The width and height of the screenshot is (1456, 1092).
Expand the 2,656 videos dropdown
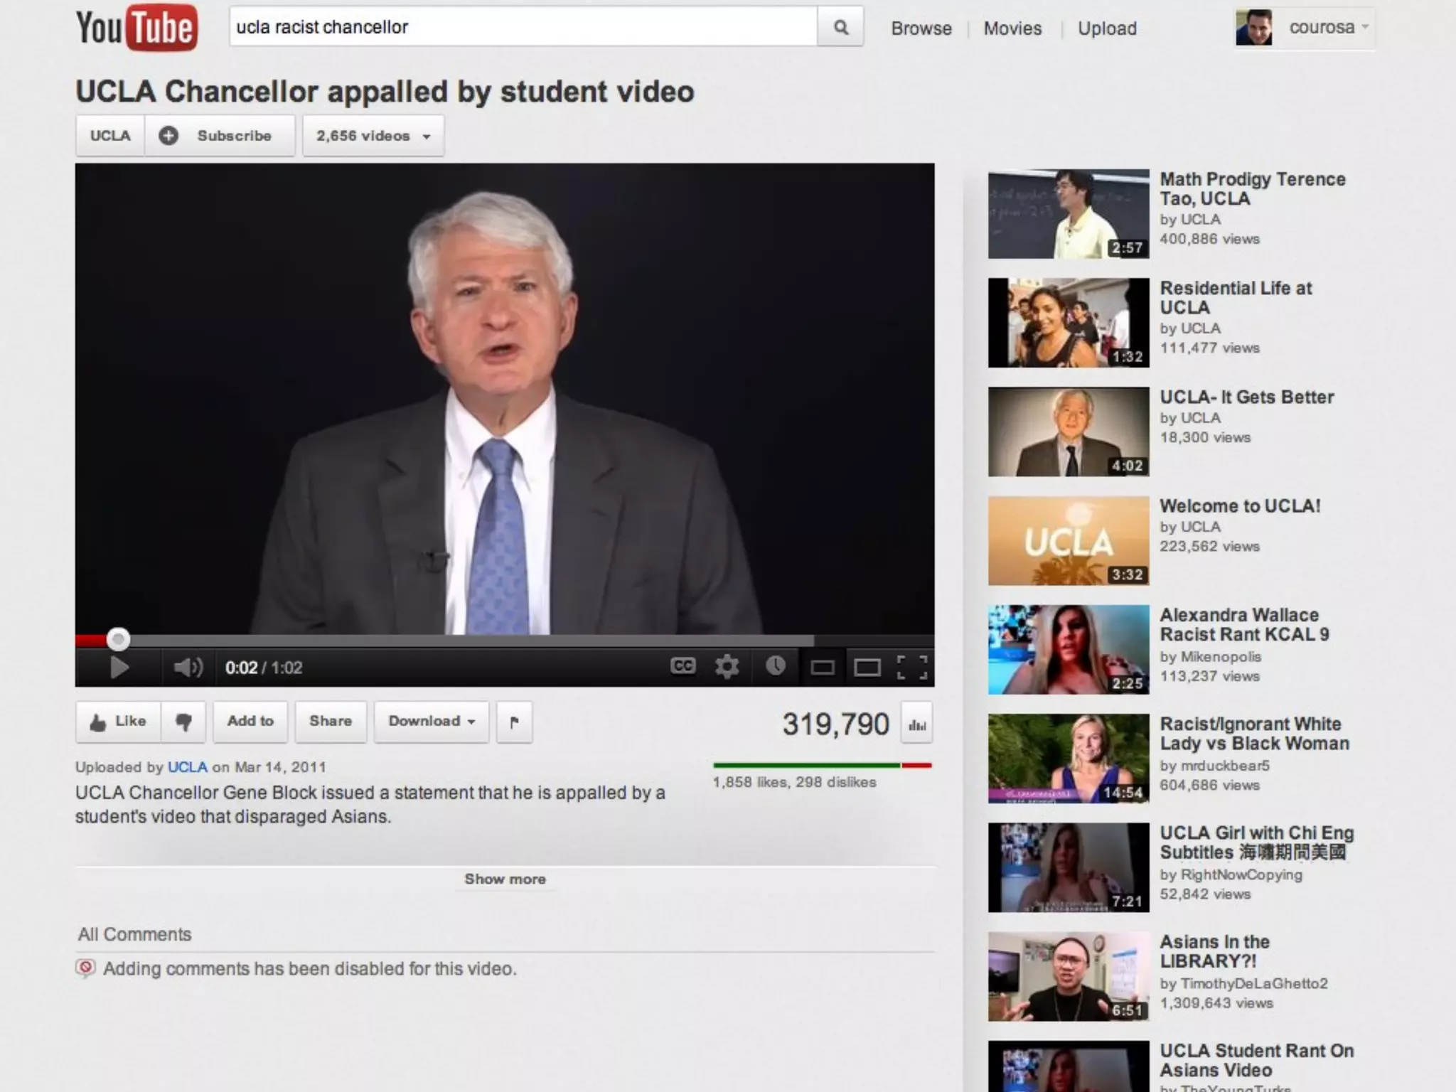pyautogui.click(x=373, y=136)
